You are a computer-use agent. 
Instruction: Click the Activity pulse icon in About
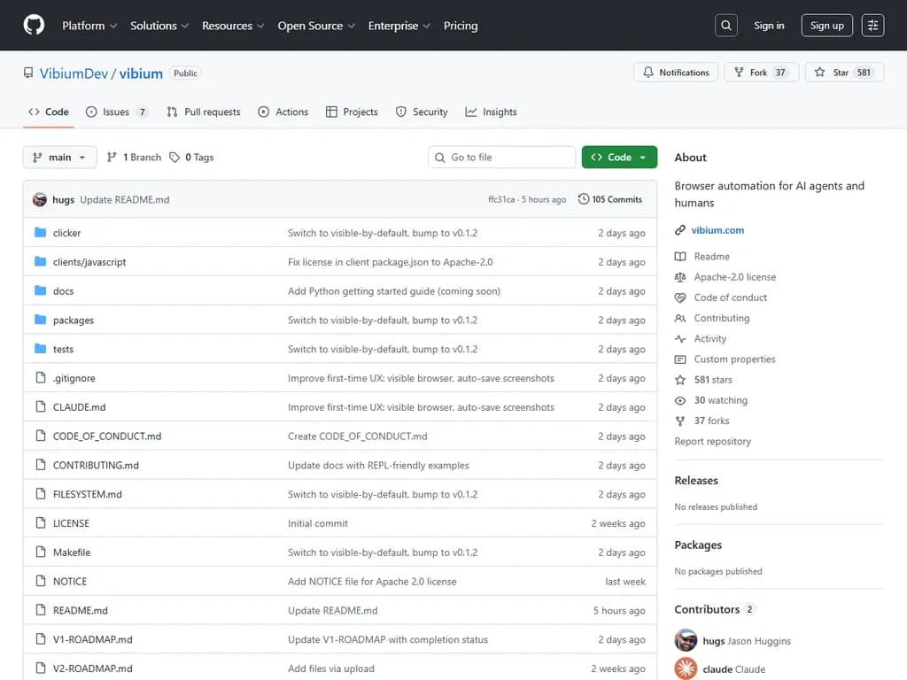coord(680,338)
